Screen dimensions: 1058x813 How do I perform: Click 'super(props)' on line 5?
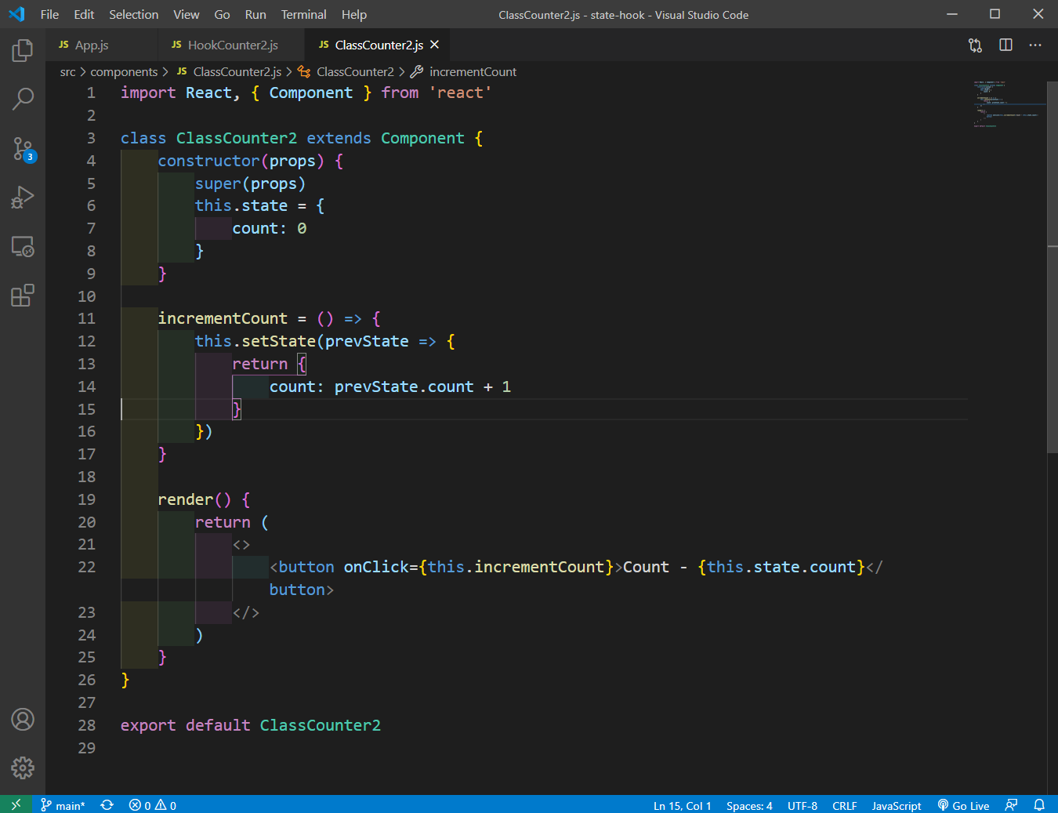[250, 183]
